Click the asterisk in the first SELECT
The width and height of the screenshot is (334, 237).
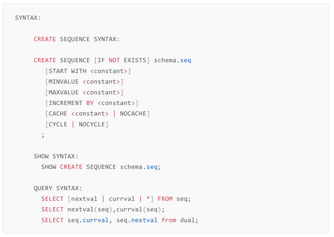(x=148, y=199)
